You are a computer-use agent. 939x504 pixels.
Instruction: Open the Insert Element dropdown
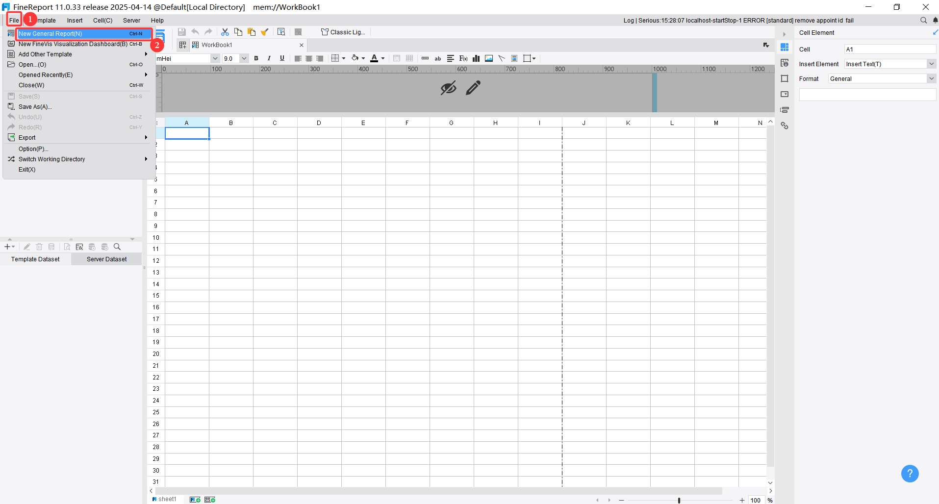pos(931,64)
